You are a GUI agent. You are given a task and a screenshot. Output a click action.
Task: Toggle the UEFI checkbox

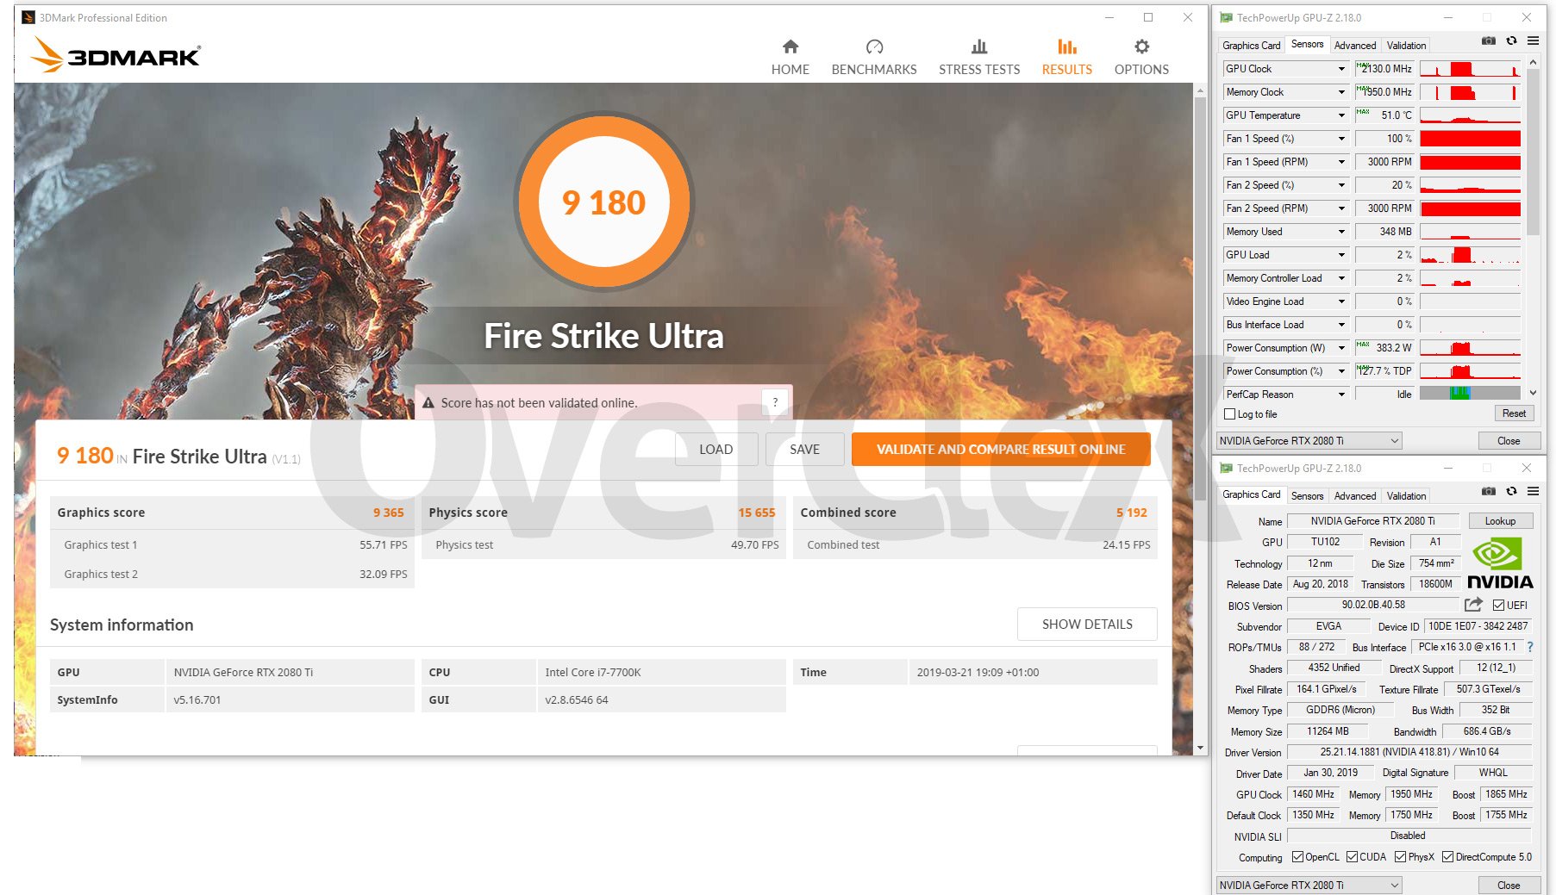(1498, 605)
